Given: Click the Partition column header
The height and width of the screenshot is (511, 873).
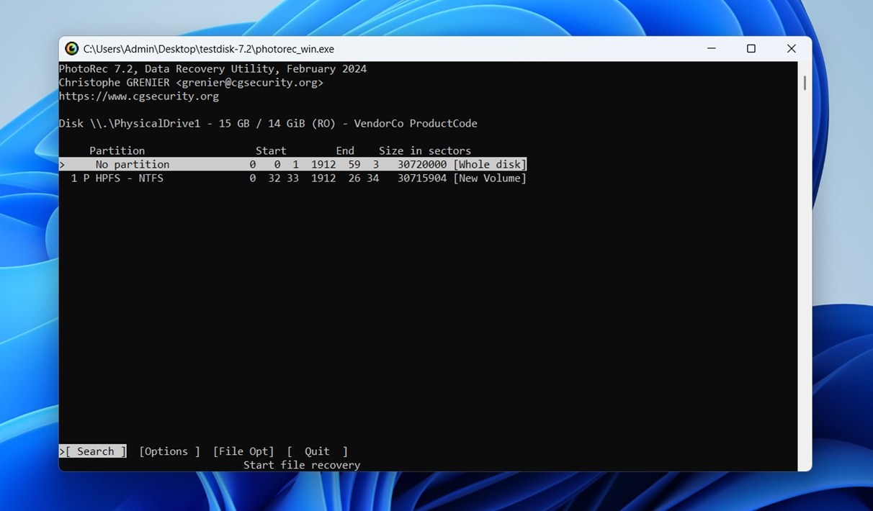Looking at the screenshot, I should coord(117,150).
